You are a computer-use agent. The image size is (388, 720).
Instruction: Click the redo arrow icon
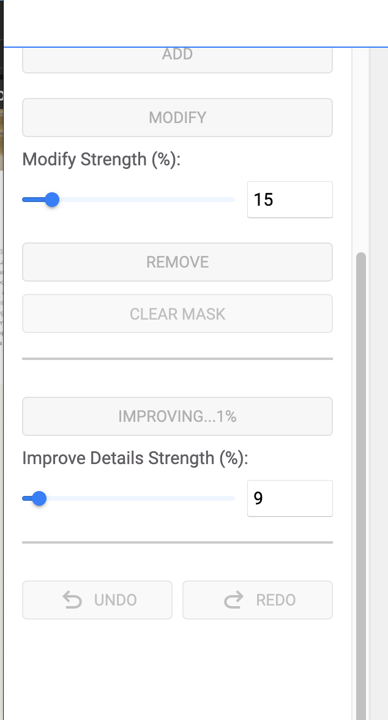coord(234,600)
